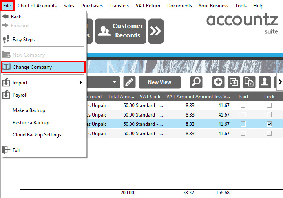
Task: Expand the Import submenu
Action: coord(43,83)
